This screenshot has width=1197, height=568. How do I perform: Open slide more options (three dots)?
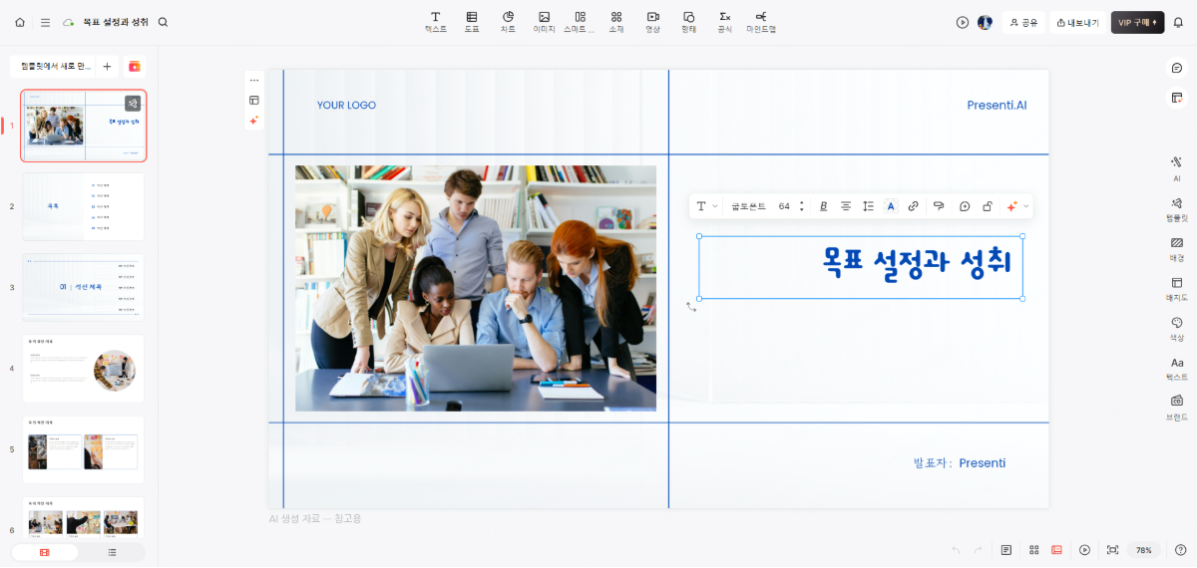254,80
